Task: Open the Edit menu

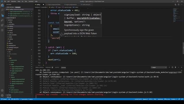Action: [8, 1]
